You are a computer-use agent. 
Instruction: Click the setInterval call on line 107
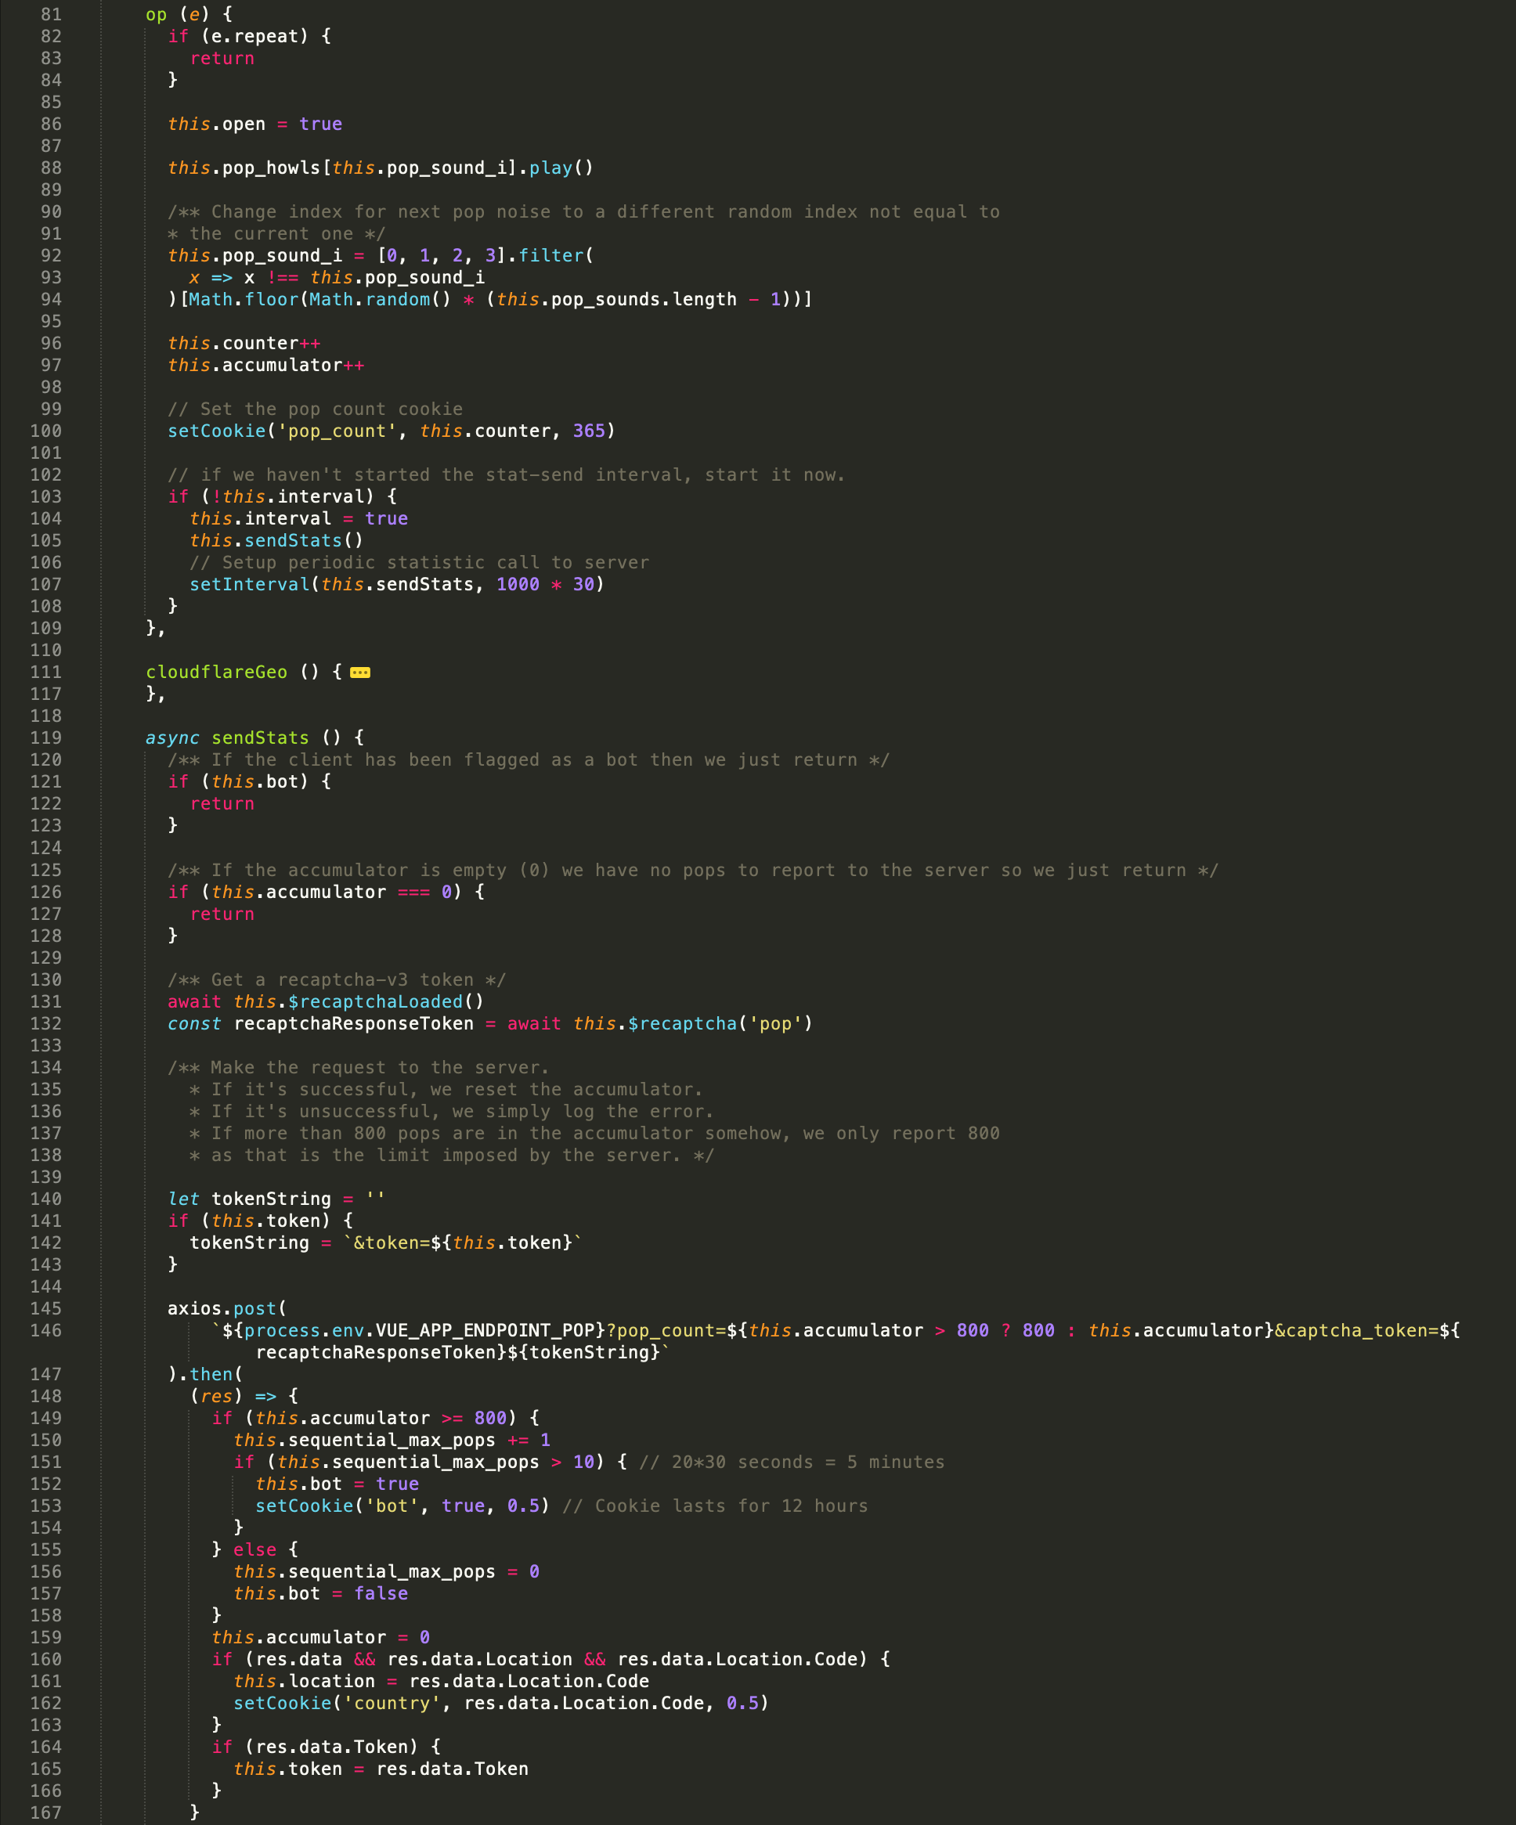250,584
